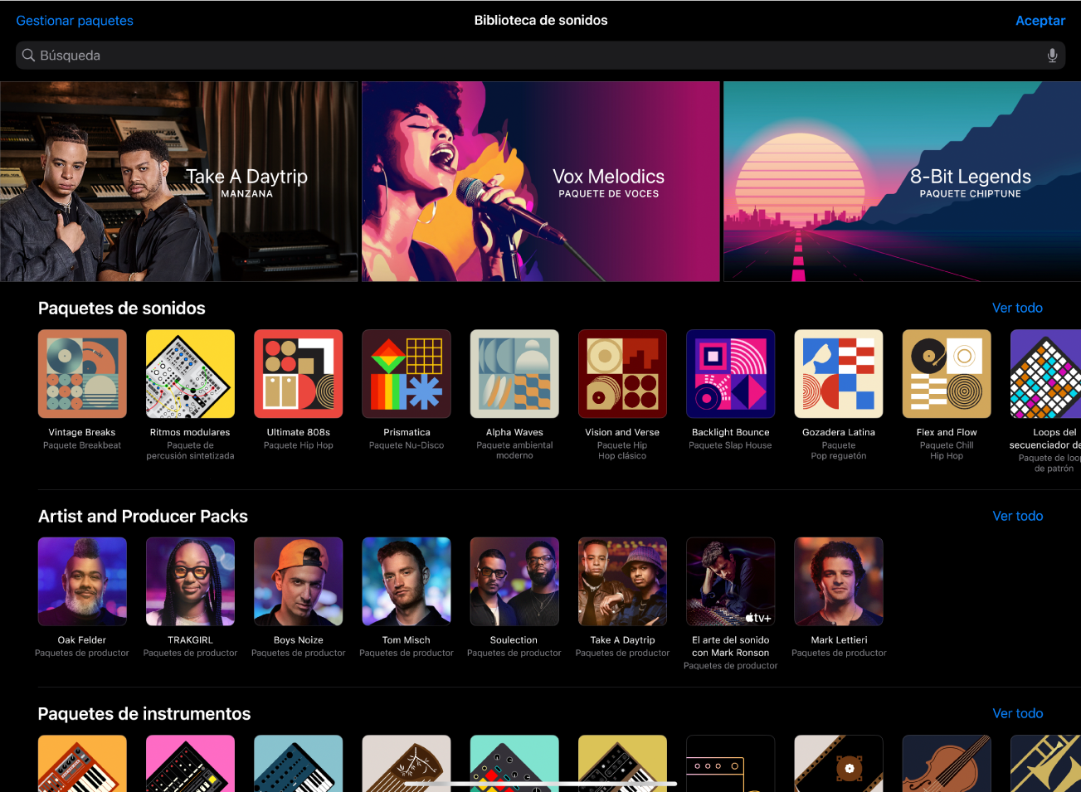Open the violin instrument pack thumbnail
The image size is (1081, 792).
click(946, 763)
